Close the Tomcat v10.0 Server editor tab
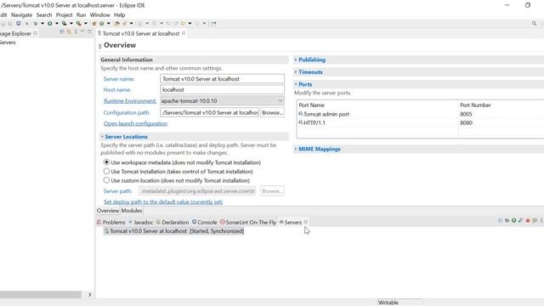544x306 pixels. (184, 33)
